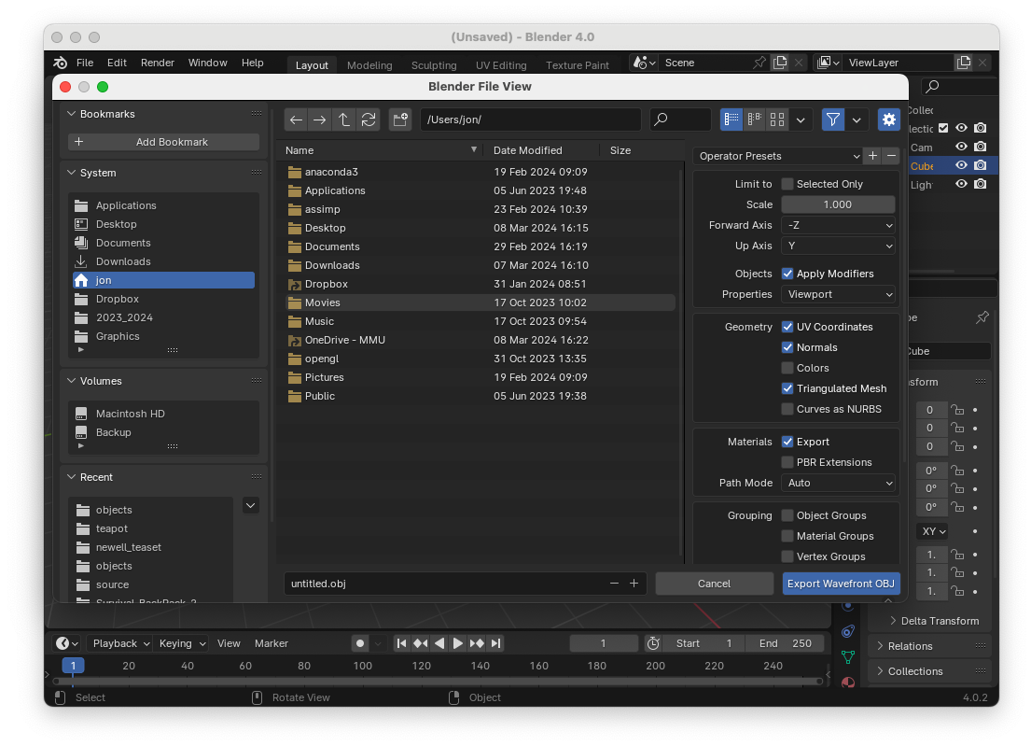1031x746 pixels.
Task: Switch to the Sculpting workspace tab
Action: click(x=434, y=65)
